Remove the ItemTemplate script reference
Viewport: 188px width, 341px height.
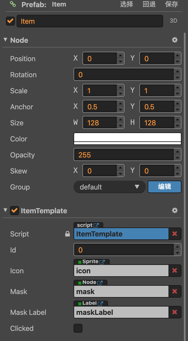click(x=175, y=234)
